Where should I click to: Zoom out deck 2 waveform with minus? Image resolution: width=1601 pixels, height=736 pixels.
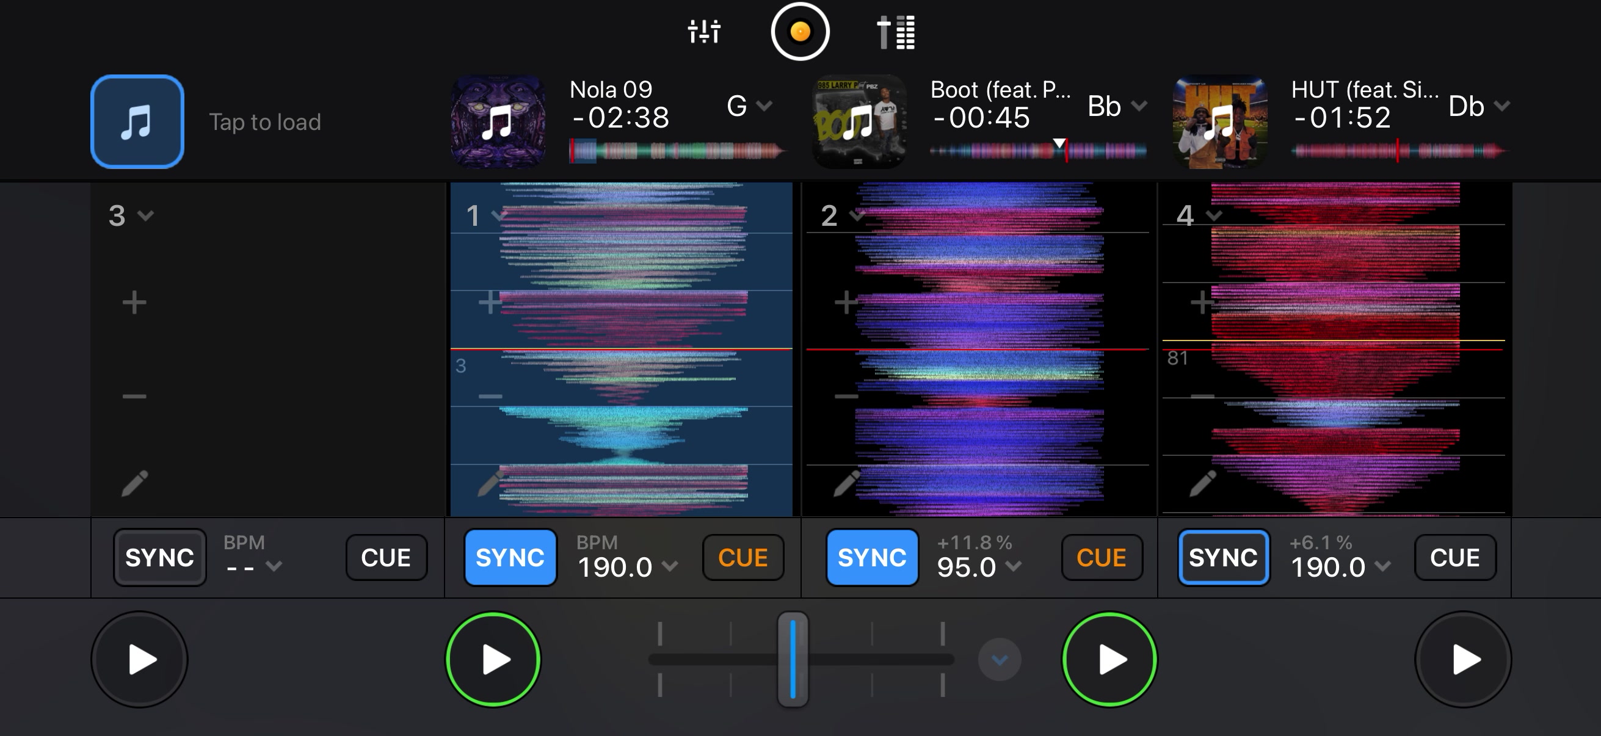click(x=846, y=396)
